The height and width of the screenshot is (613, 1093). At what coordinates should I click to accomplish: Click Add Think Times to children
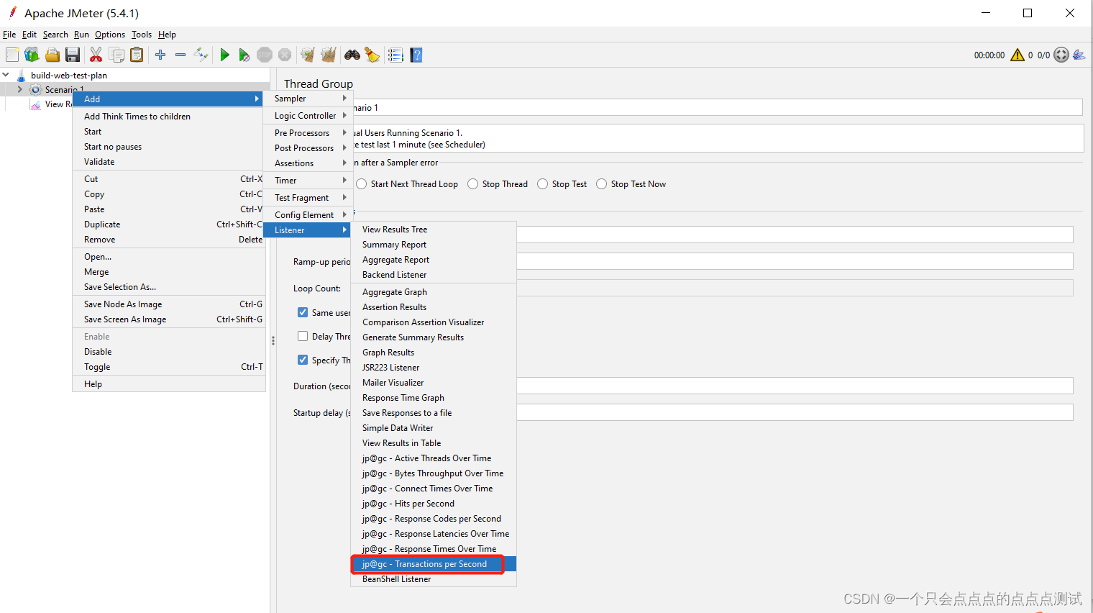[169, 117]
